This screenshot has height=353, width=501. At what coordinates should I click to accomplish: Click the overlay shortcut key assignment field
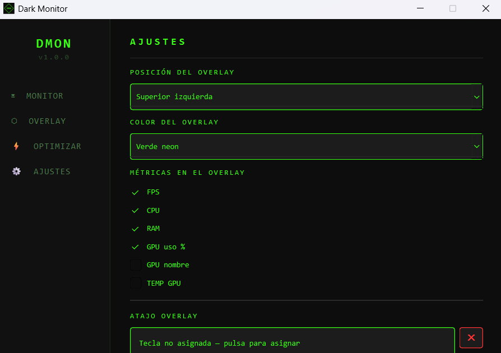[293, 341]
